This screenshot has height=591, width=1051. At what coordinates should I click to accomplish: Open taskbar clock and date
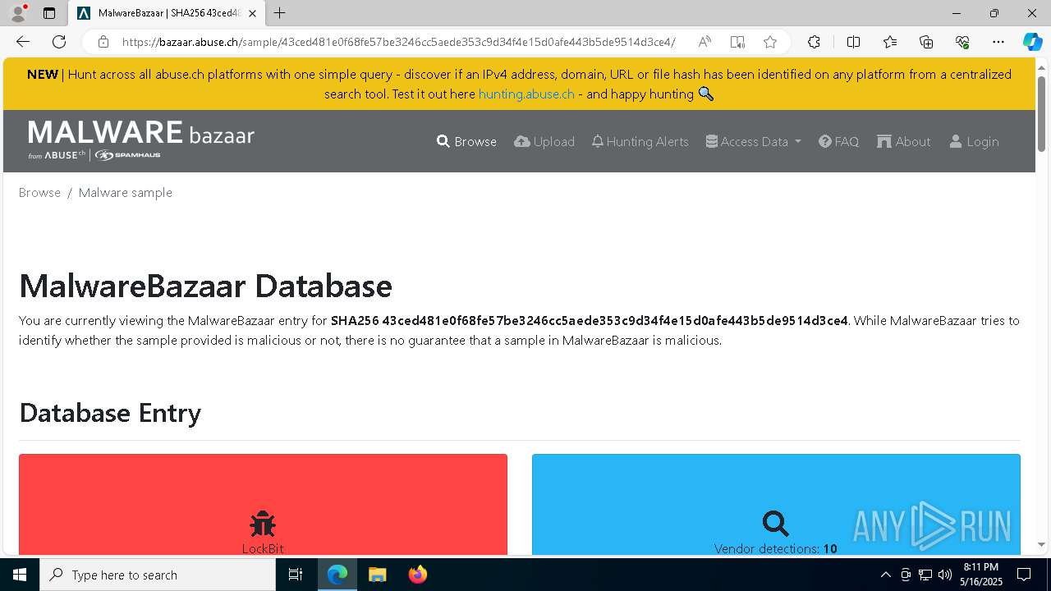tap(981, 575)
